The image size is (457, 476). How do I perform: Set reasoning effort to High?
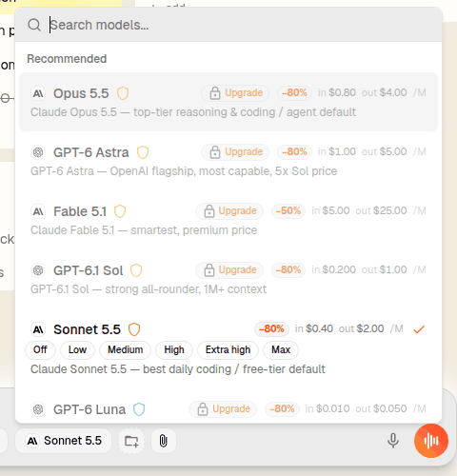pos(174,350)
